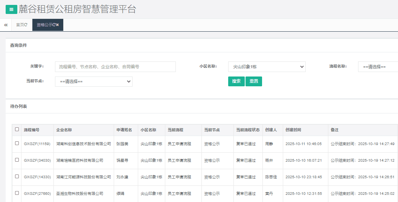Click the 重置 reset button
This screenshot has width=398, height=202.
coord(253,81)
